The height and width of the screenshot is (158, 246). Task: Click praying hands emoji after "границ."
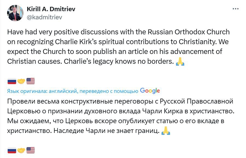[x=166, y=131]
